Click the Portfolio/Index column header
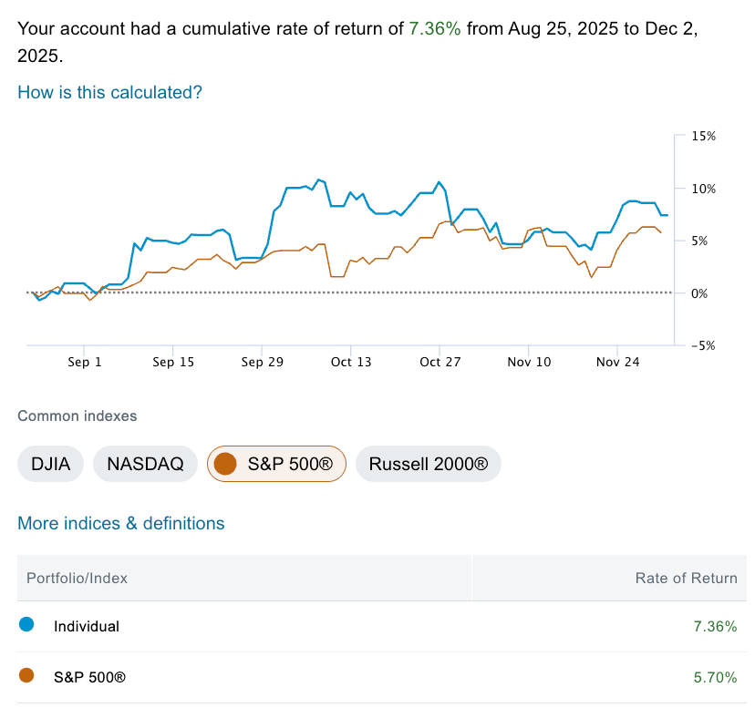The width and height of the screenshot is (755, 718). 77,578
